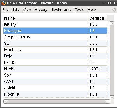
Task: Select the jQuery row name cell
Action: point(46,24)
